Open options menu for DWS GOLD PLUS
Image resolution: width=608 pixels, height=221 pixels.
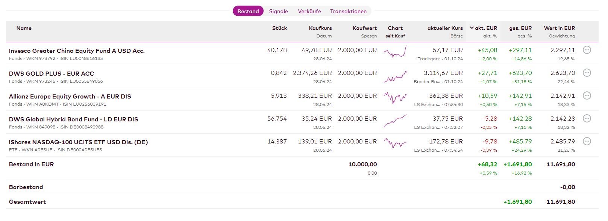(x=587, y=73)
